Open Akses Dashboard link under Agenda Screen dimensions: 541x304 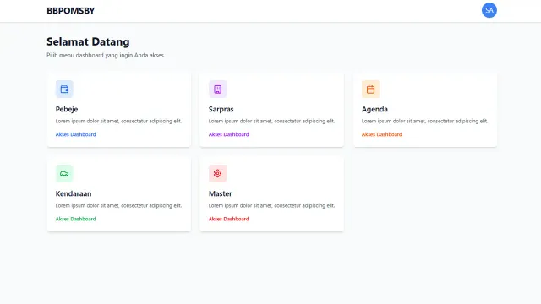click(x=381, y=134)
